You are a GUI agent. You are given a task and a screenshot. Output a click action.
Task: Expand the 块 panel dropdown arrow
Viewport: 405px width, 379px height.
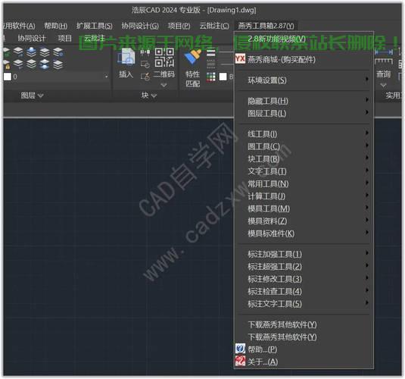pos(154,96)
